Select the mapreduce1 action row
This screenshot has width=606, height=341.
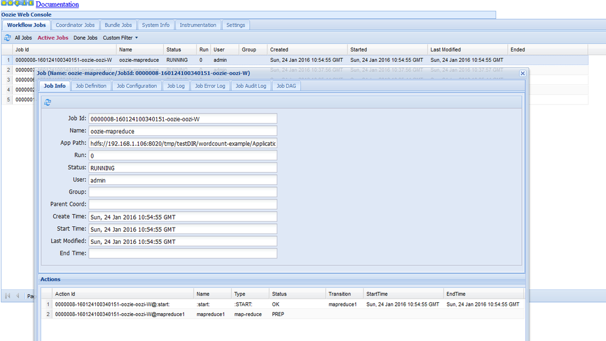coord(283,314)
